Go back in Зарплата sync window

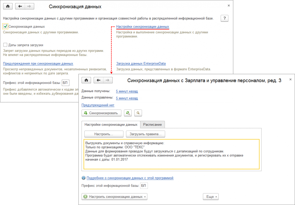tap(99, 80)
